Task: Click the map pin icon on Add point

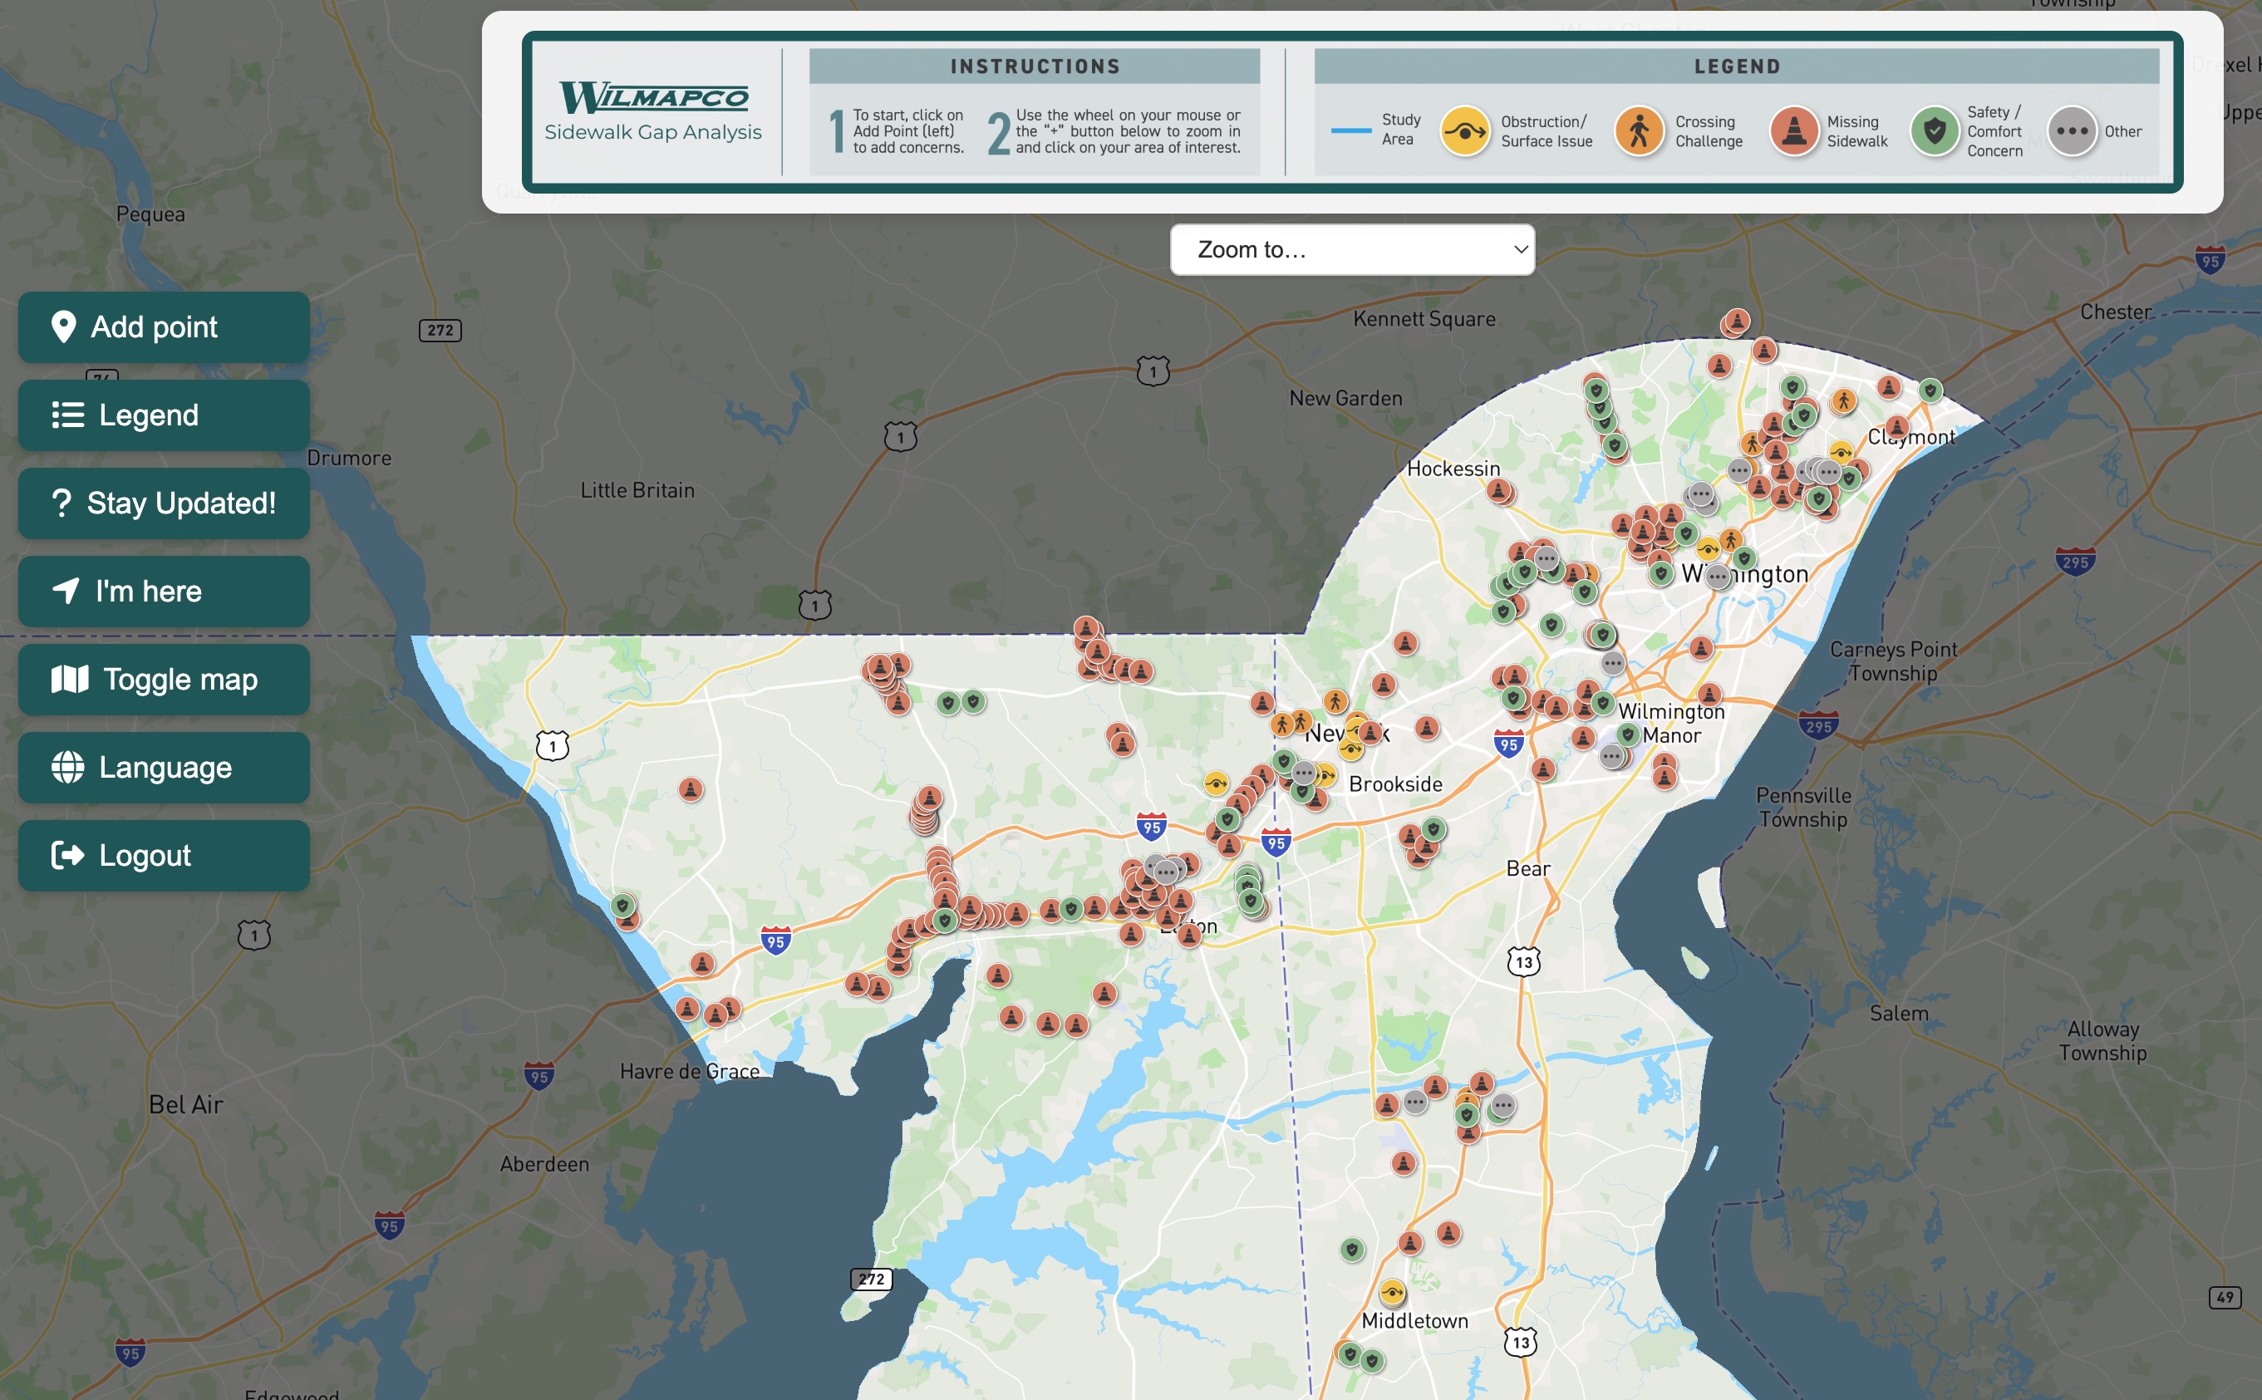Action: pos(62,326)
